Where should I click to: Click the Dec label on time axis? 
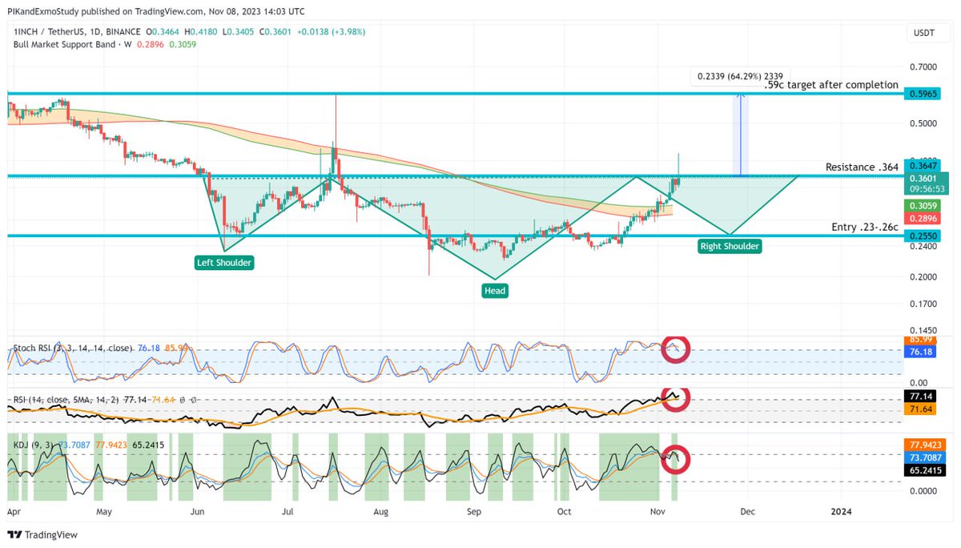click(747, 510)
